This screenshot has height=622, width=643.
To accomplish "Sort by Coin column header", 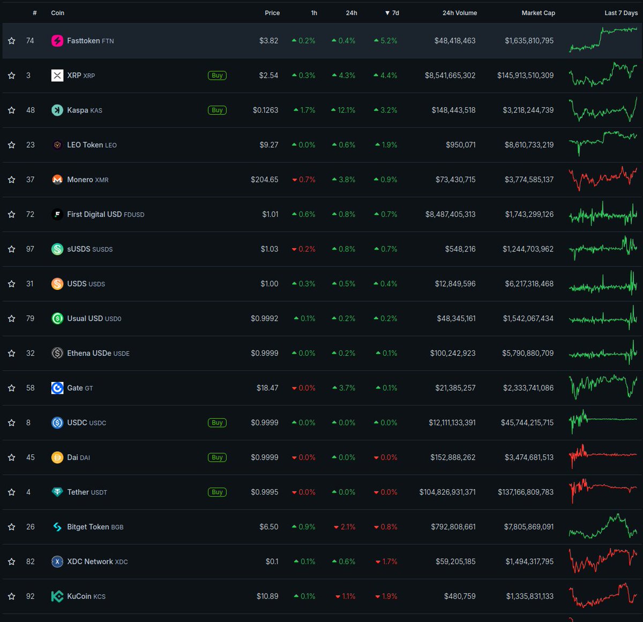I will click(x=57, y=13).
